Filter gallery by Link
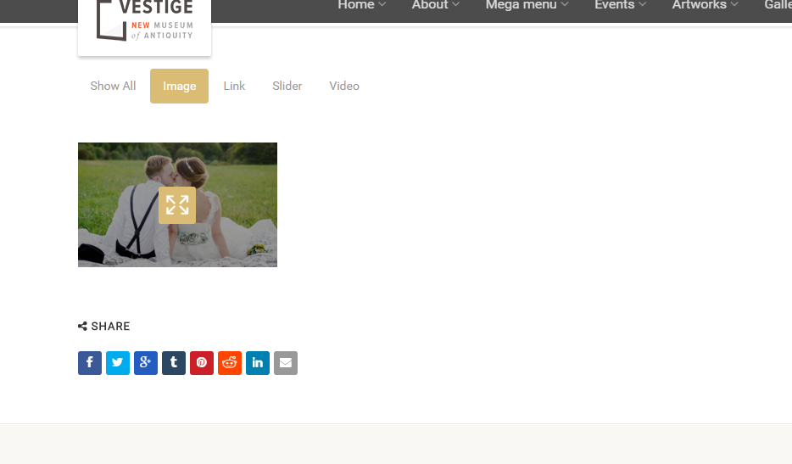The width and height of the screenshot is (792, 464). (234, 86)
